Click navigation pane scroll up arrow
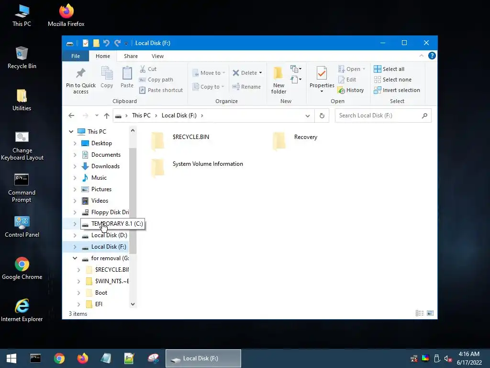The width and height of the screenshot is (490, 368). pyautogui.click(x=133, y=130)
